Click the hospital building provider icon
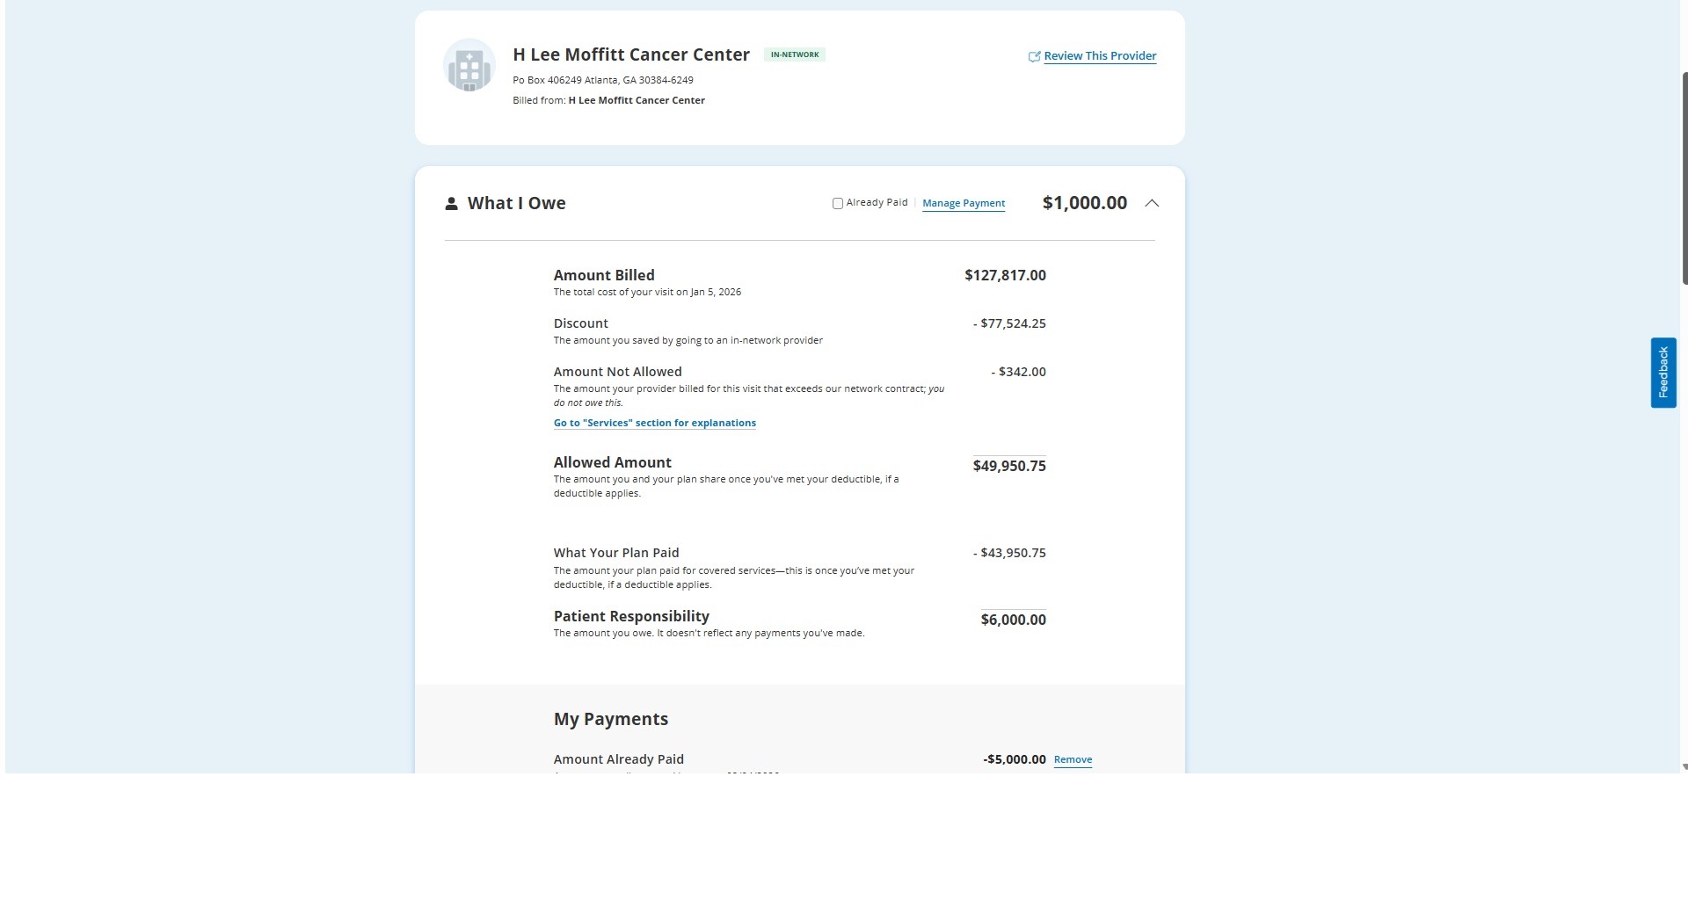The image size is (1688, 907). [469, 66]
